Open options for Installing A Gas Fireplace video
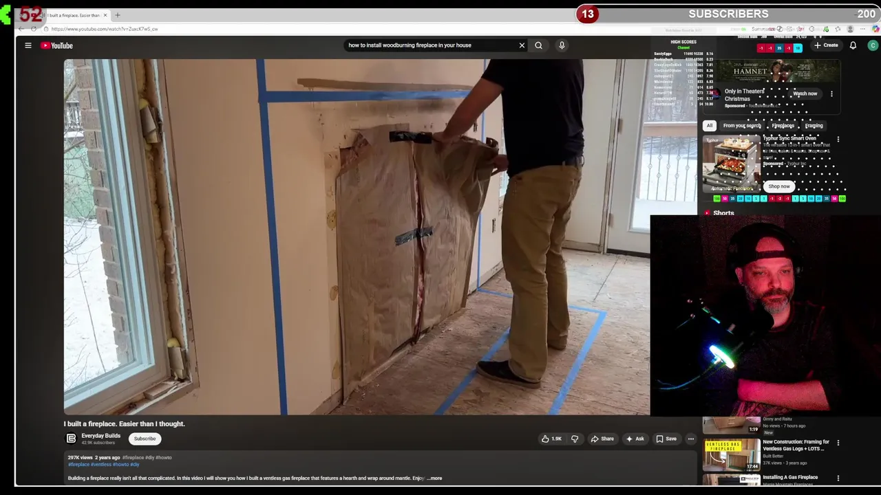This screenshot has height=495, width=881. tap(838, 478)
